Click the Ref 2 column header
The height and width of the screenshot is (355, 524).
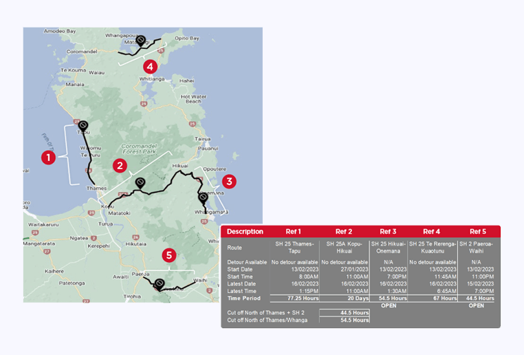pyautogui.click(x=344, y=232)
